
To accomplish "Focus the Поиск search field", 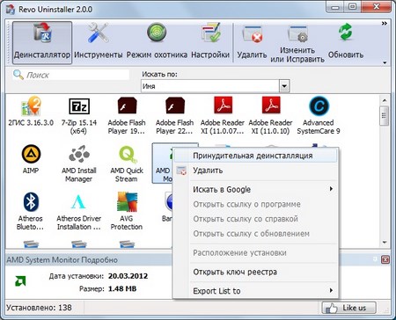I will pos(70,75).
